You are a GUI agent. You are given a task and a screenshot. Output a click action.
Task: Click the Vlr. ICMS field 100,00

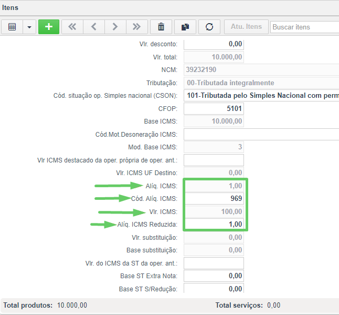point(214,211)
